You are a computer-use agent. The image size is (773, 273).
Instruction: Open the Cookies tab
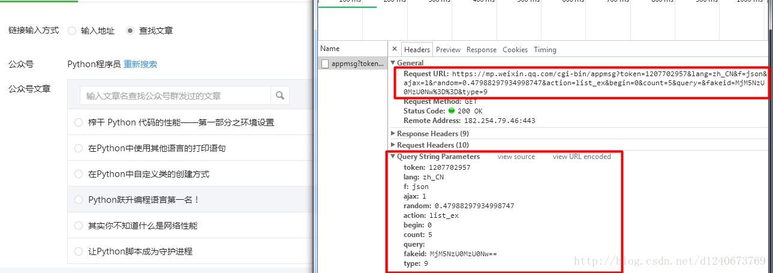click(515, 50)
